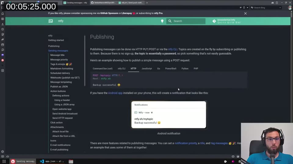The image size is (293, 164).
Task: Open the Window panel in sidebar
Action: (3, 45)
